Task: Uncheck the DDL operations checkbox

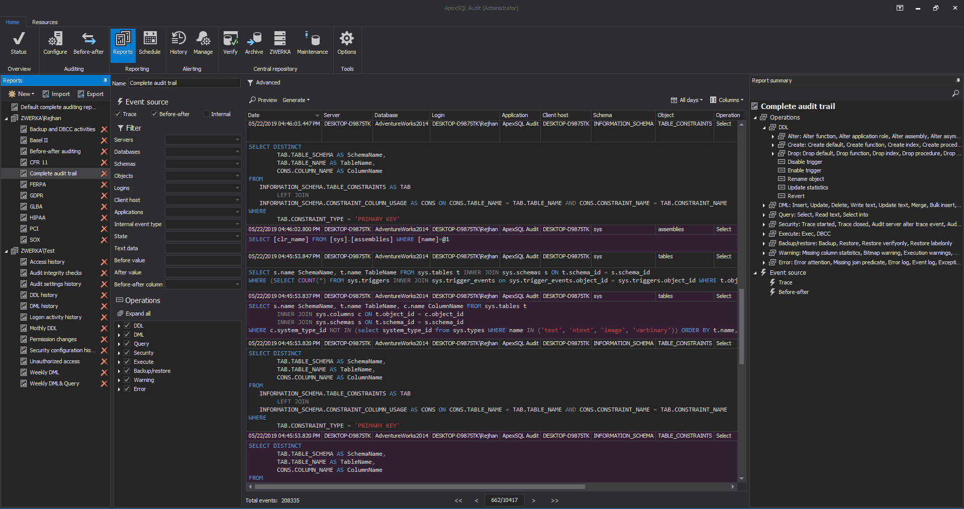Action: click(127, 326)
